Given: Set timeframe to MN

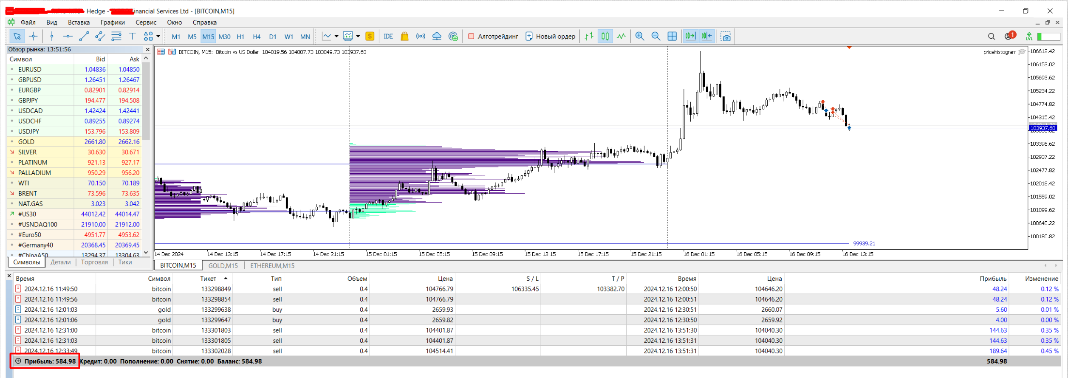Looking at the screenshot, I should [305, 37].
